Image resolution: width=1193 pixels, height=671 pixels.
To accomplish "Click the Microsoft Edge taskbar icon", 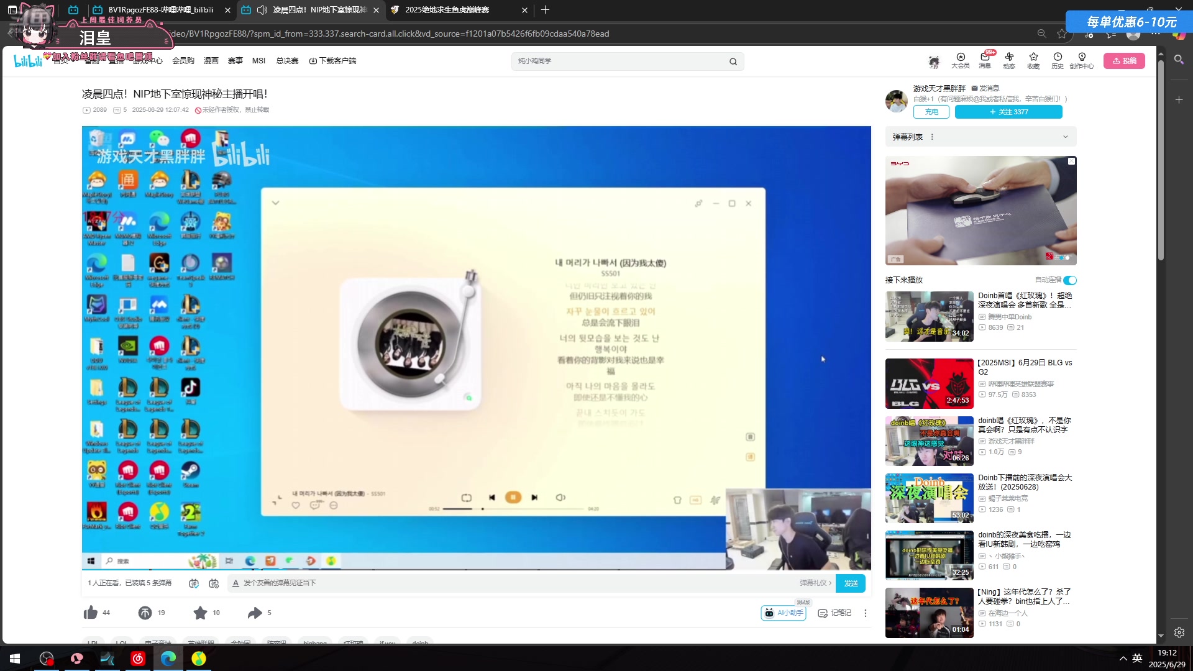I will pyautogui.click(x=168, y=659).
